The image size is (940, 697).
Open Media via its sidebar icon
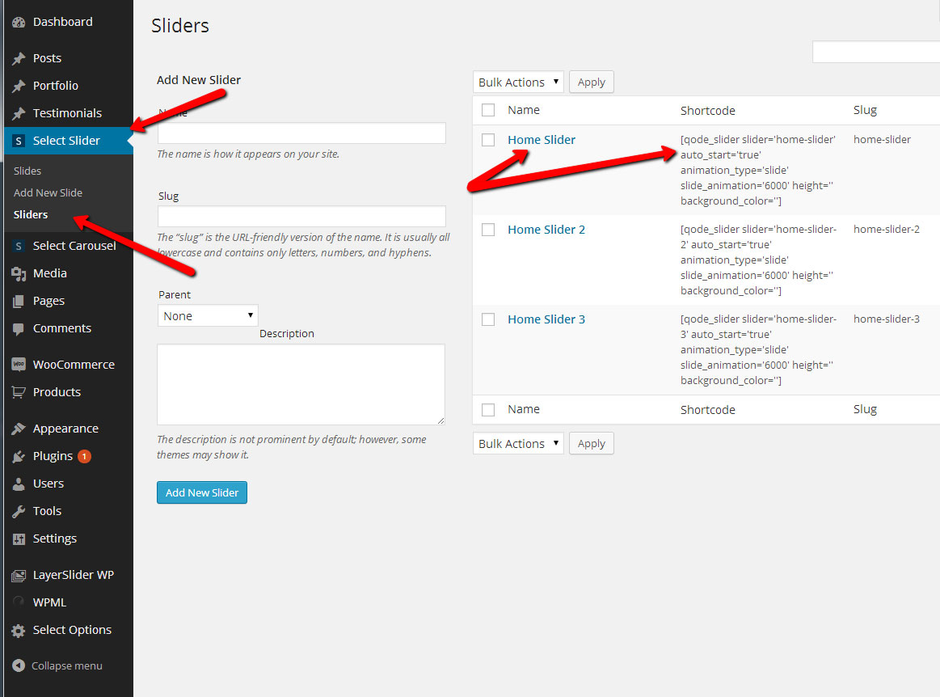(x=19, y=273)
